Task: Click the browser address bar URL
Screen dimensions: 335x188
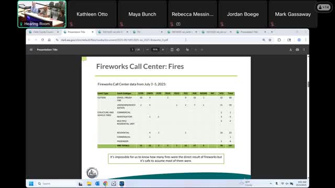Action: click(x=114, y=40)
